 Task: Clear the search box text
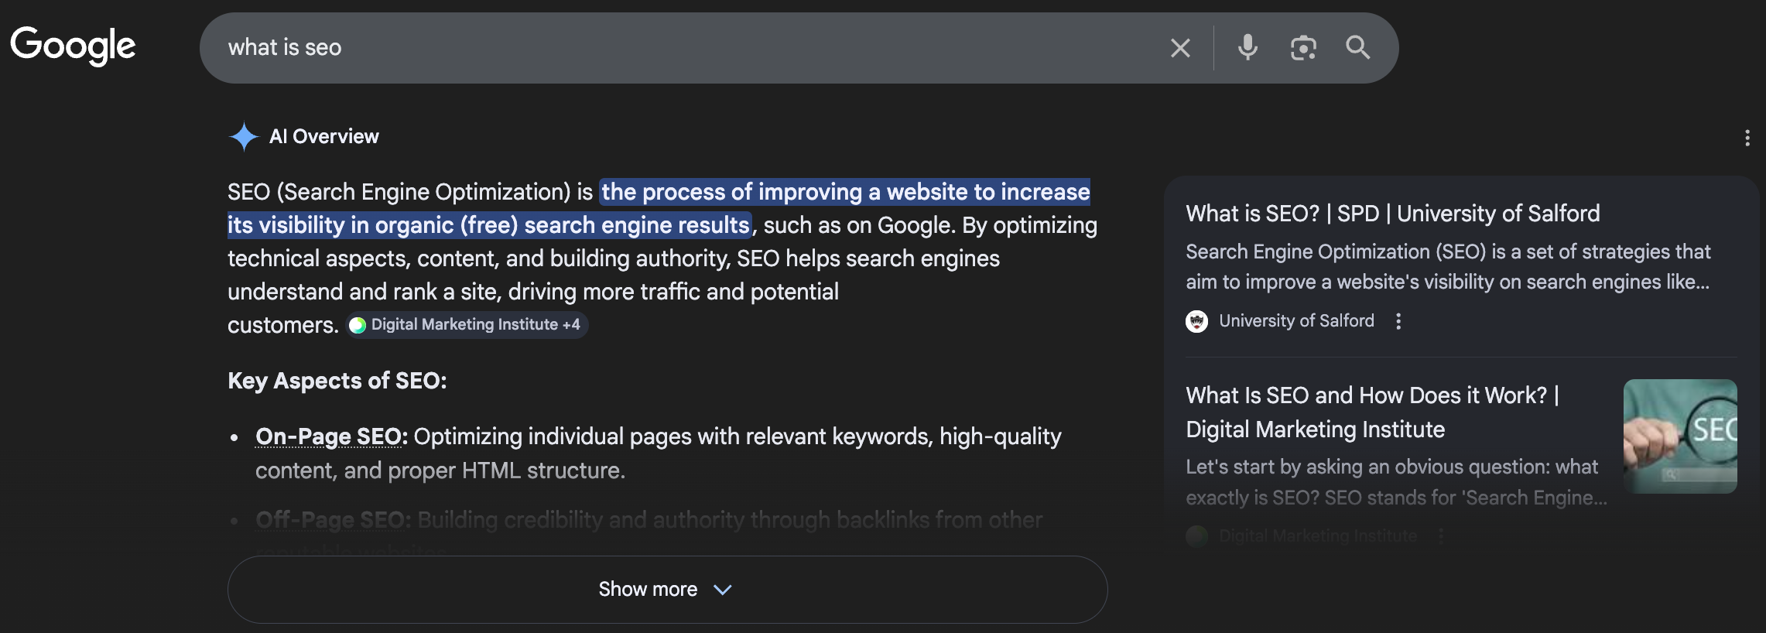1180,48
